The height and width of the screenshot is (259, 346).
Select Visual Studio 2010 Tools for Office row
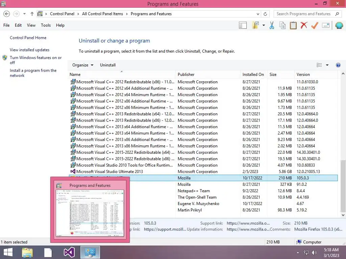pos(203,165)
